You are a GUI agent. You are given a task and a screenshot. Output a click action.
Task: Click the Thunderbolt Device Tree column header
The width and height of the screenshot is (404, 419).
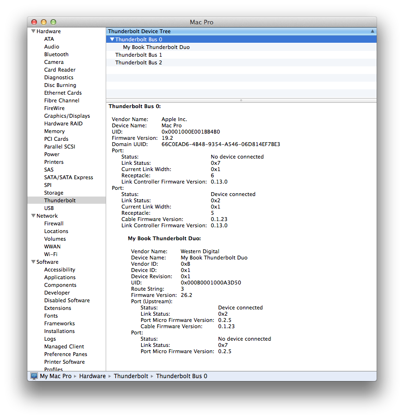[241, 31]
